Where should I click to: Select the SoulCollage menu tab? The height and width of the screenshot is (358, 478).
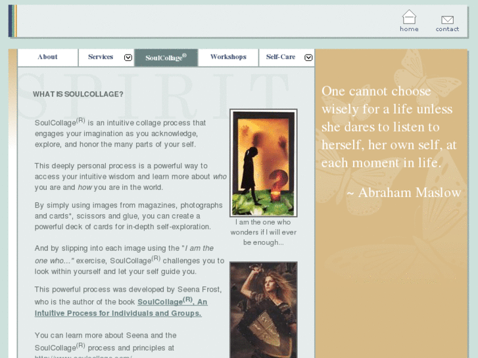coord(166,58)
